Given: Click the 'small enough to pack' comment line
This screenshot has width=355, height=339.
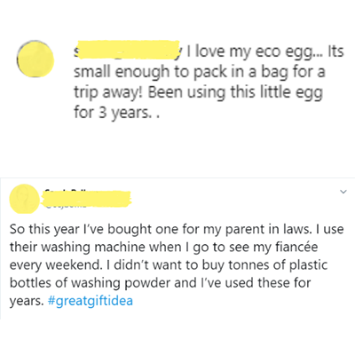Looking at the screenshot, I should click(199, 73).
